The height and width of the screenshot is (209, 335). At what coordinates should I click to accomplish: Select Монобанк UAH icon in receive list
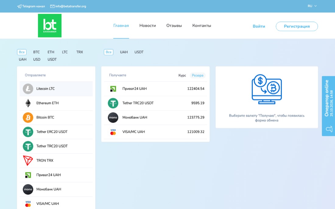113,117
